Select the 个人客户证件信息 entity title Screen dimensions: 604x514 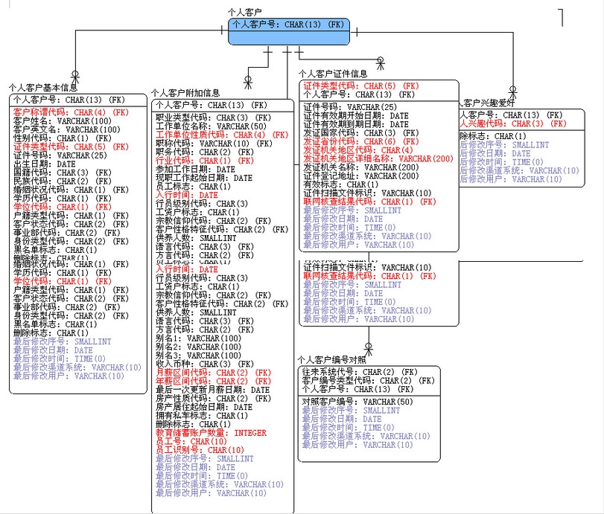click(333, 74)
